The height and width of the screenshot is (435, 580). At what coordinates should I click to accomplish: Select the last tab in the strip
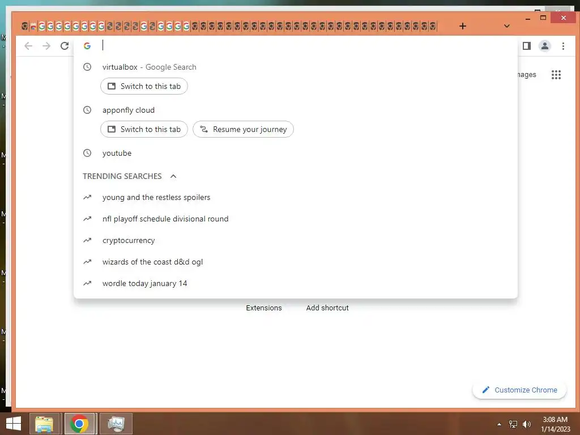click(x=433, y=26)
